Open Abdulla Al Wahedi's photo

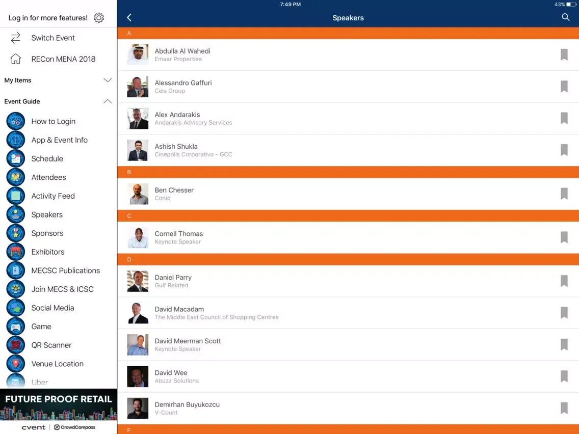click(138, 55)
